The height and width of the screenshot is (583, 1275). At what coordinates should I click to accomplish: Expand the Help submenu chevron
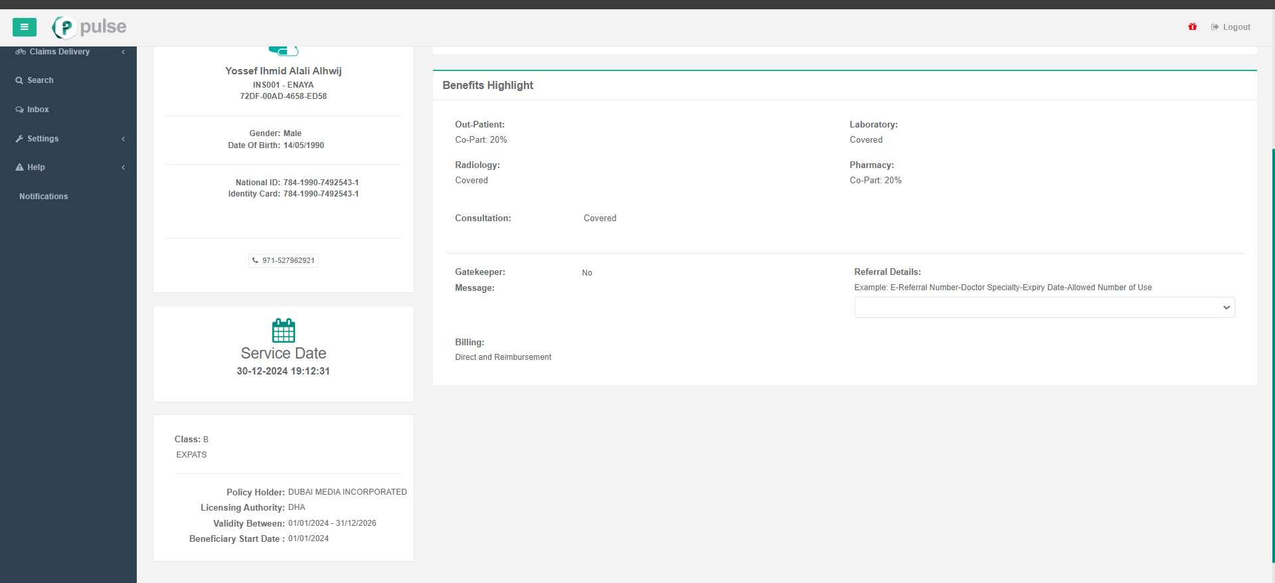coord(124,167)
